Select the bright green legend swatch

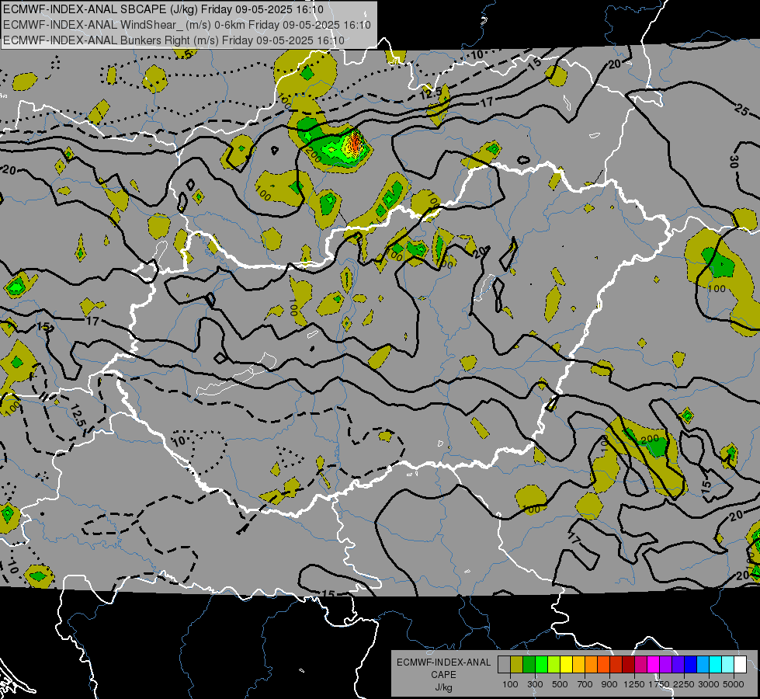click(x=541, y=664)
